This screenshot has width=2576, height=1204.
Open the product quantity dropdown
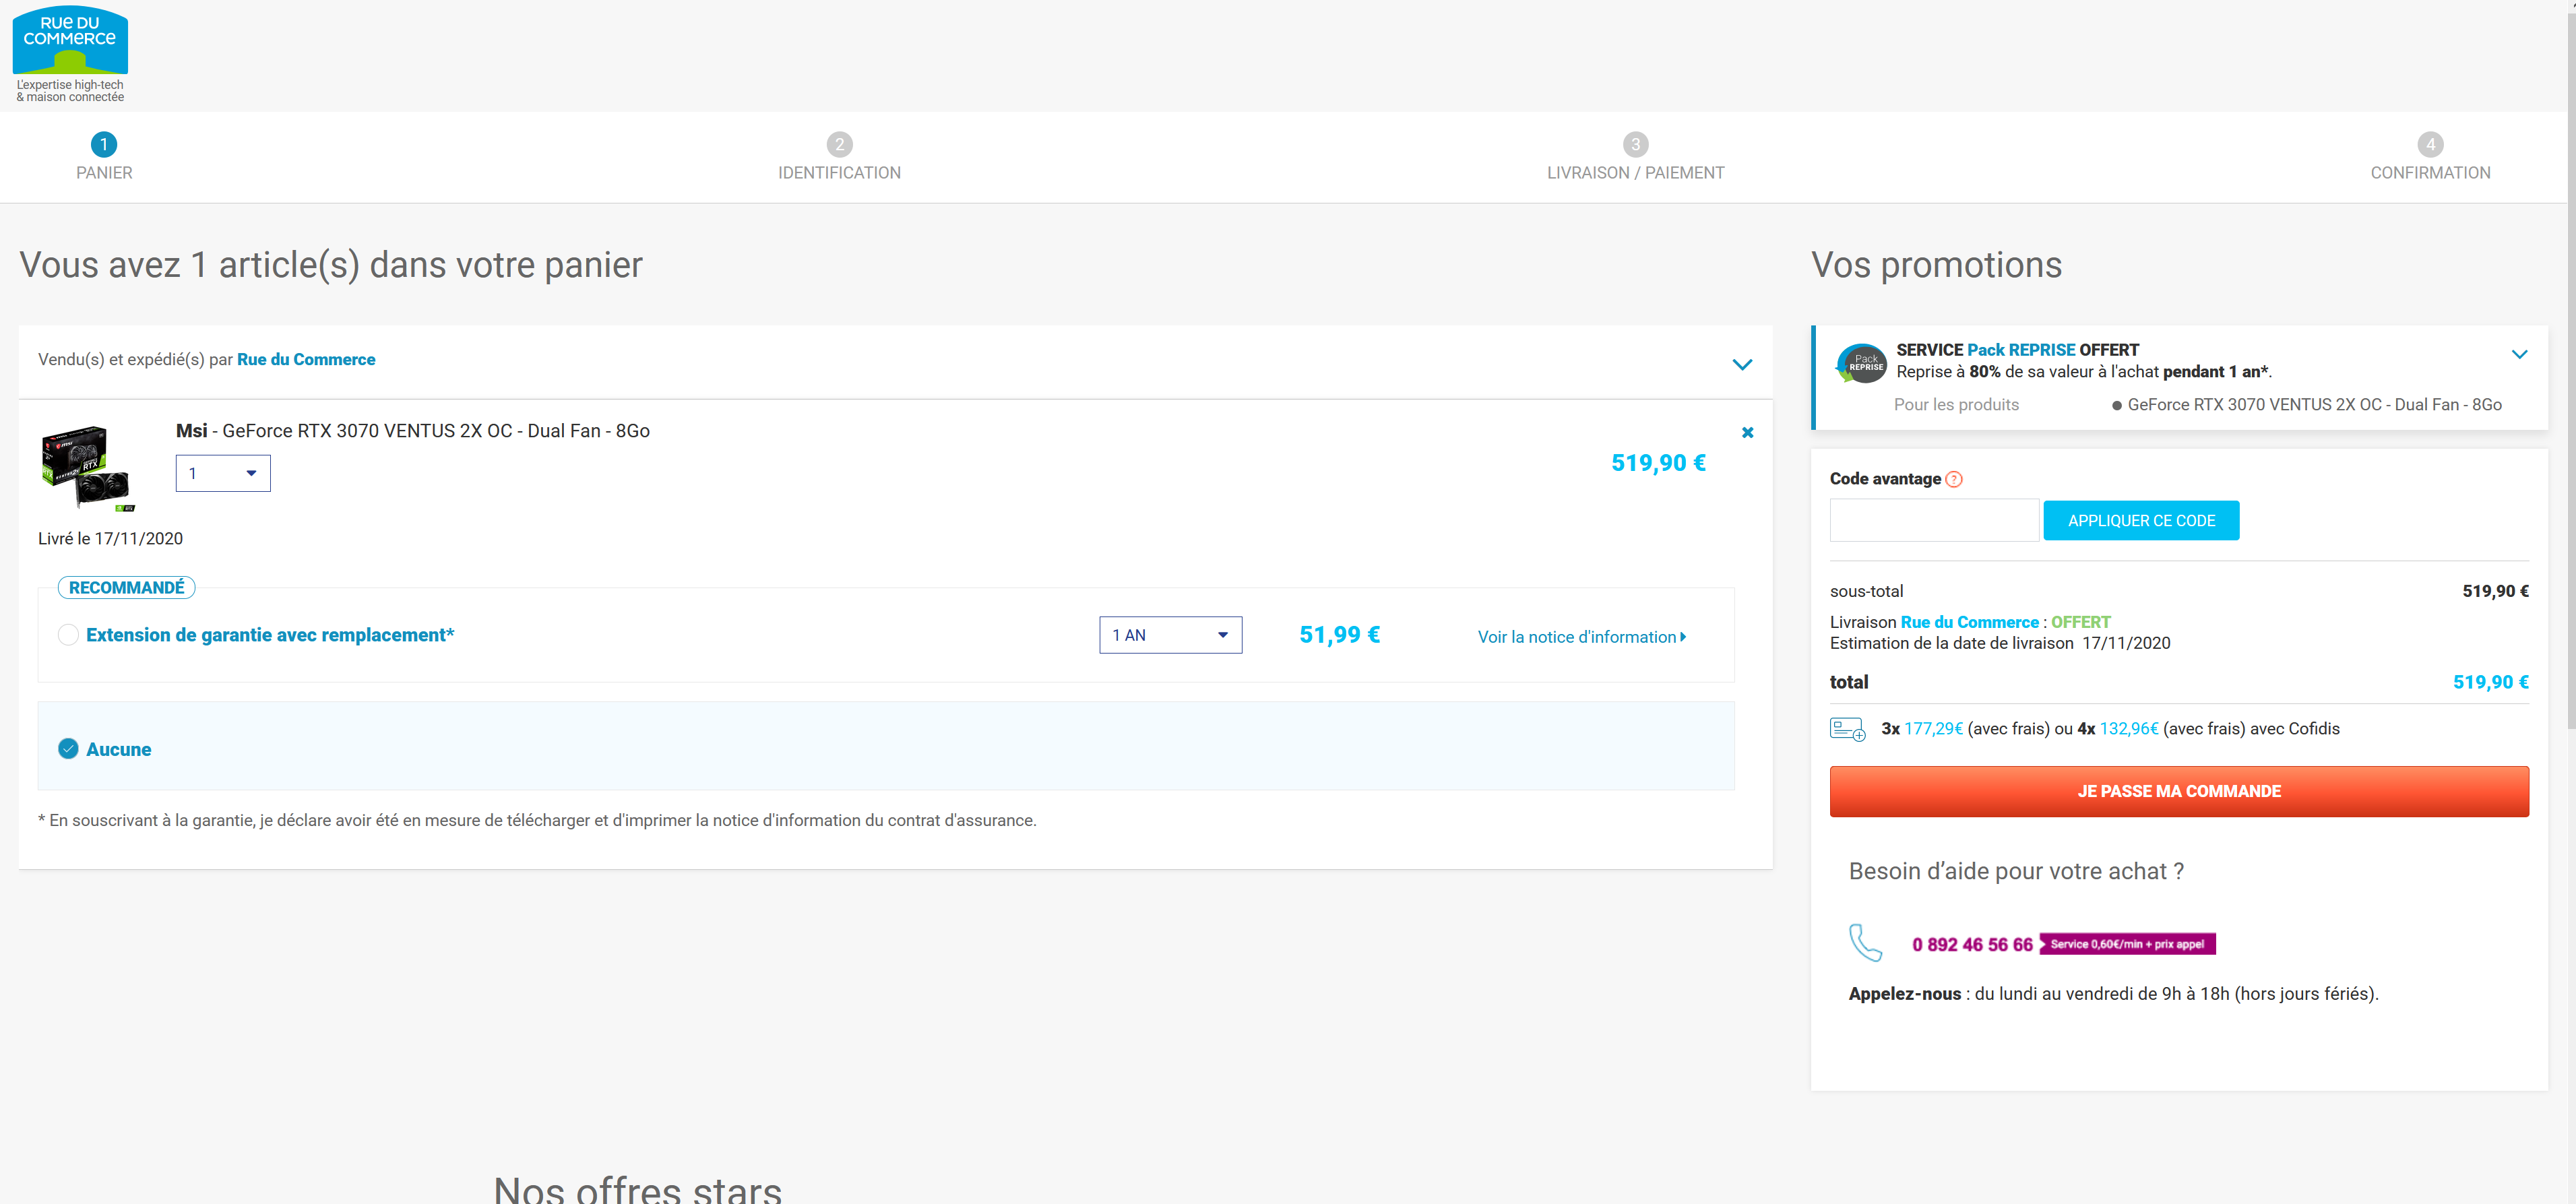[x=223, y=474]
